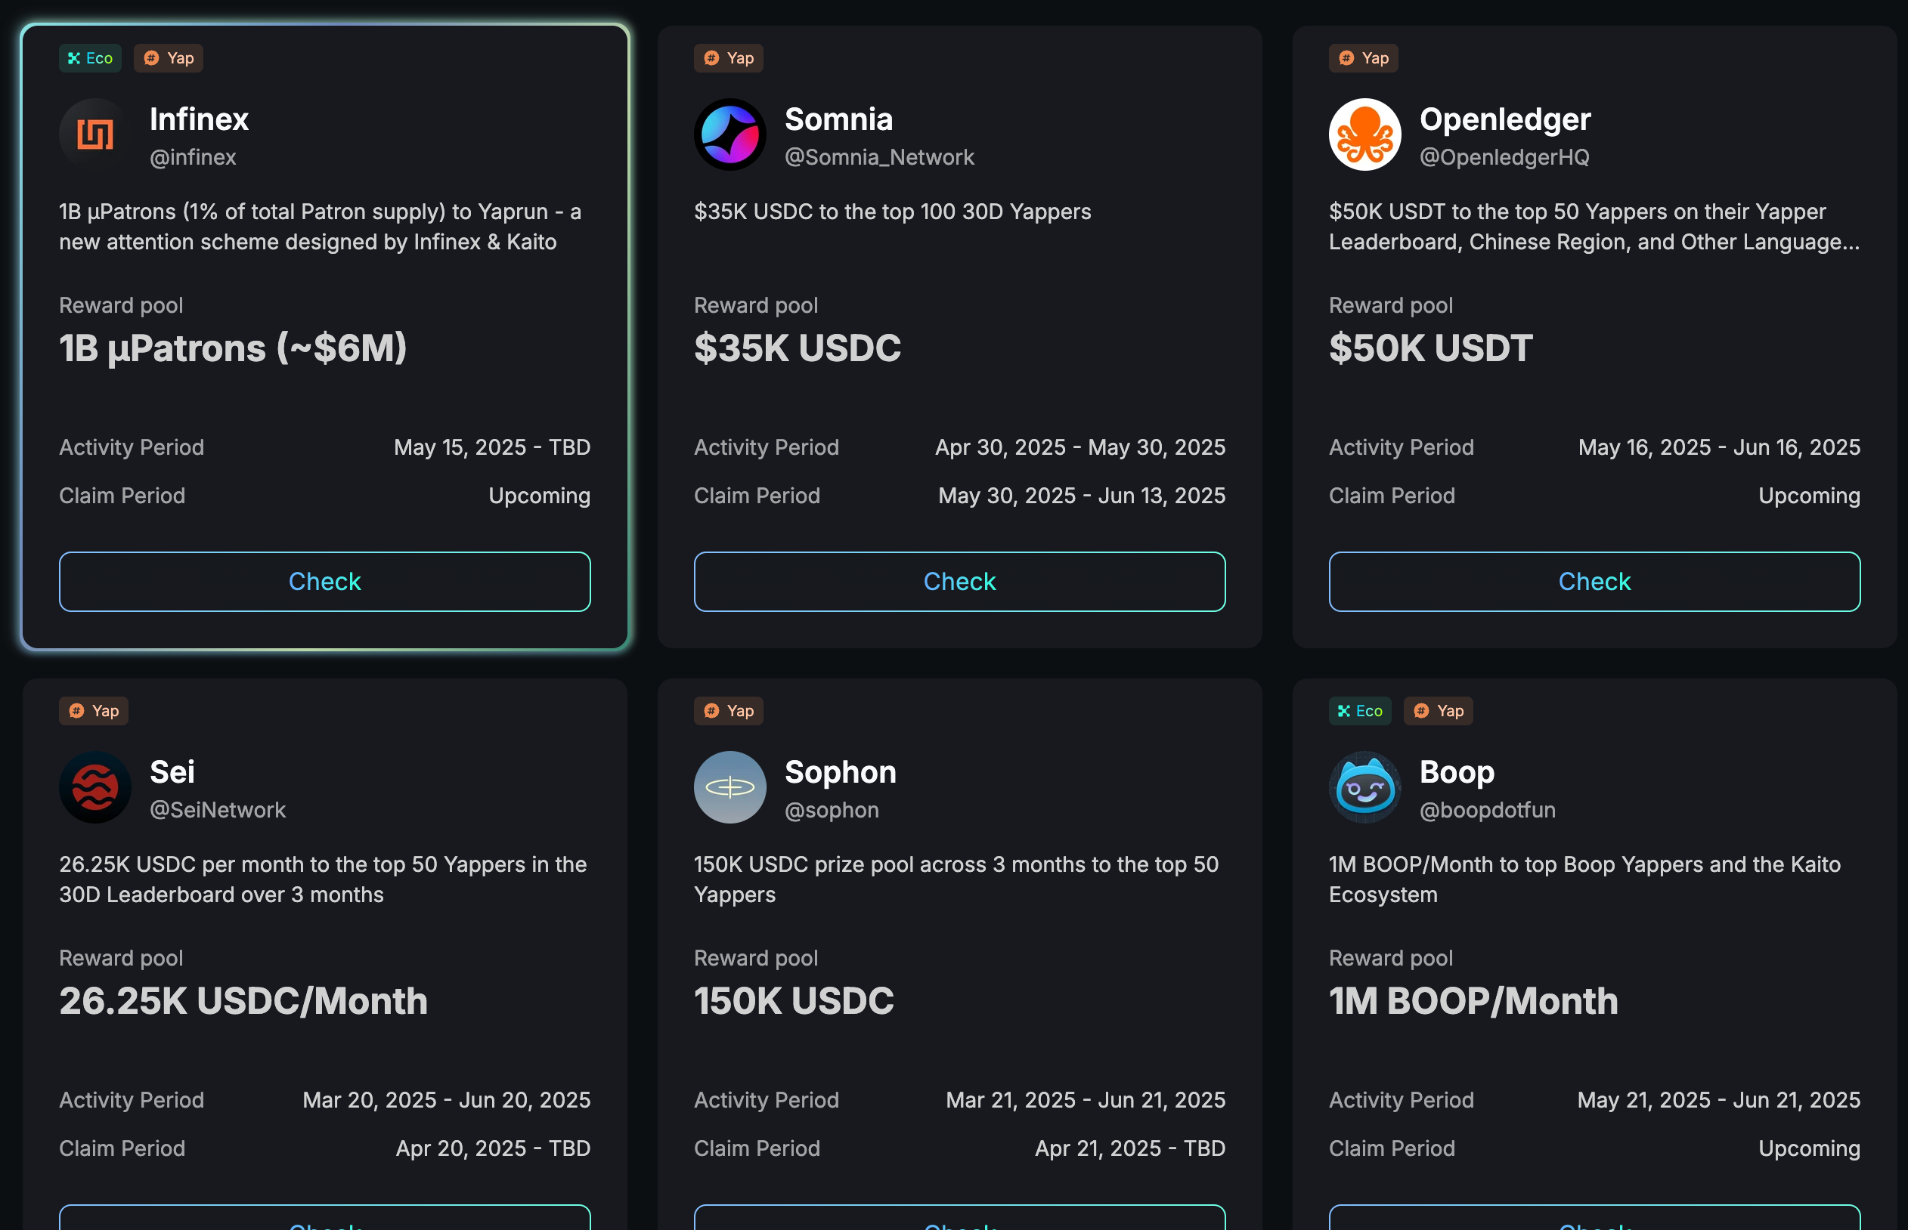Click the Eco tag on Infinex card
The height and width of the screenshot is (1230, 1908).
(x=89, y=58)
